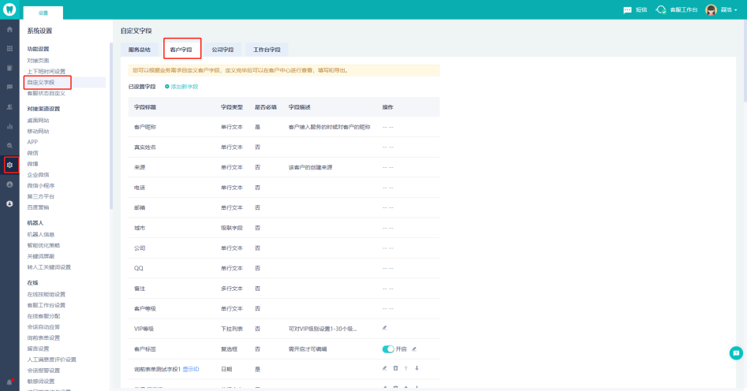
Task: Click 添加新字段 link
Action: coord(185,87)
